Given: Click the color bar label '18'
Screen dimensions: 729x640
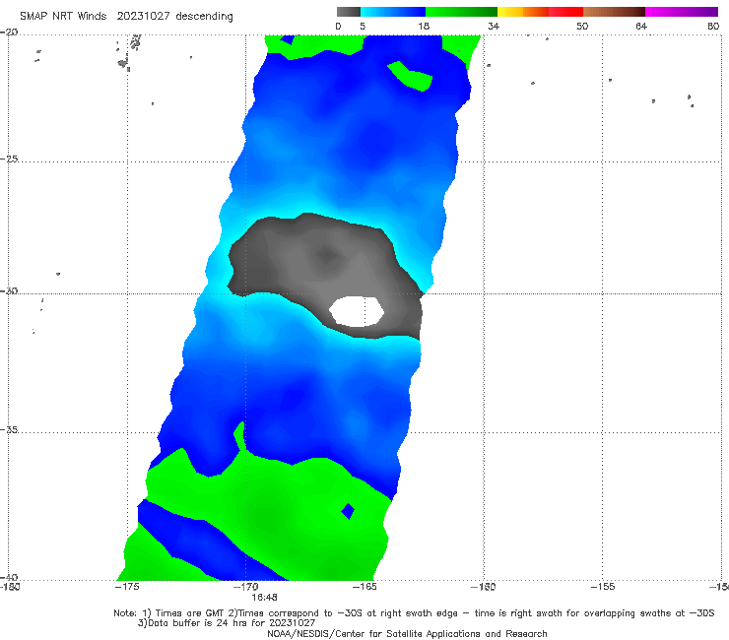Looking at the screenshot, I should pyautogui.click(x=424, y=26).
